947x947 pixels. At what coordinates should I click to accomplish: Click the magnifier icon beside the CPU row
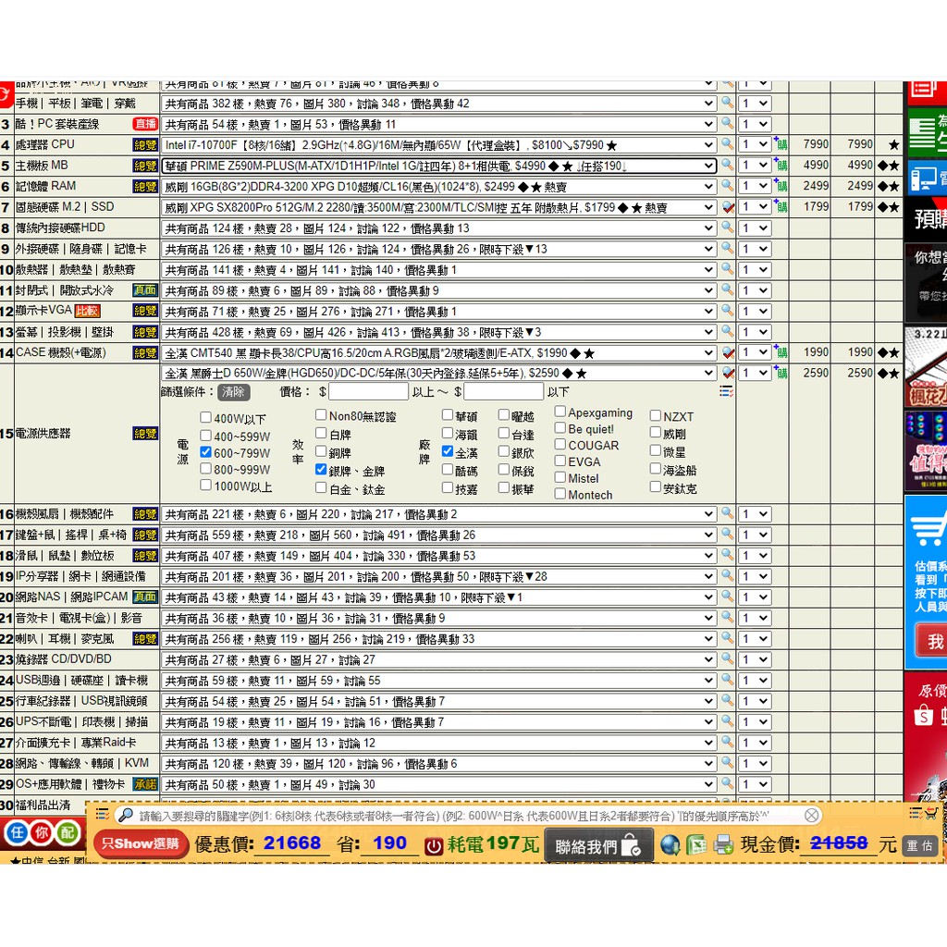coord(728,144)
